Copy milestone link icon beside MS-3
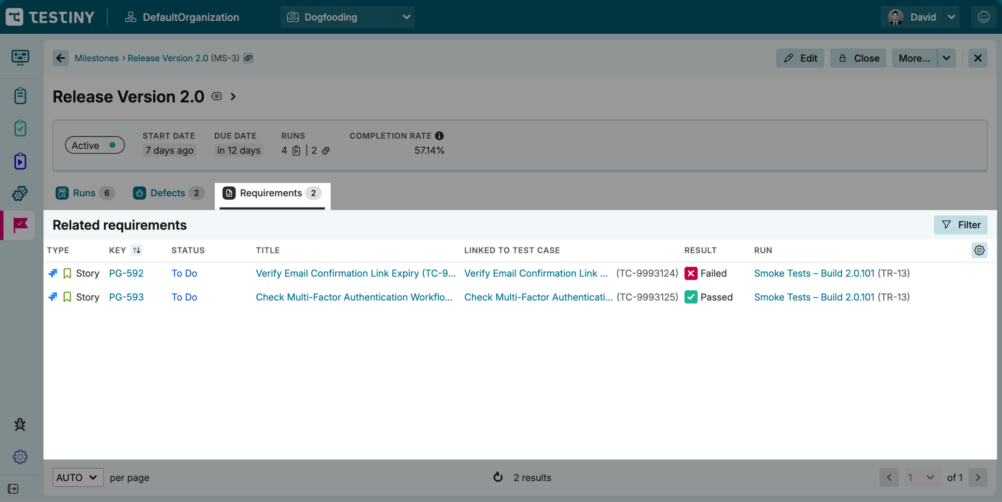Screen dimensions: 1002x502 248,58
